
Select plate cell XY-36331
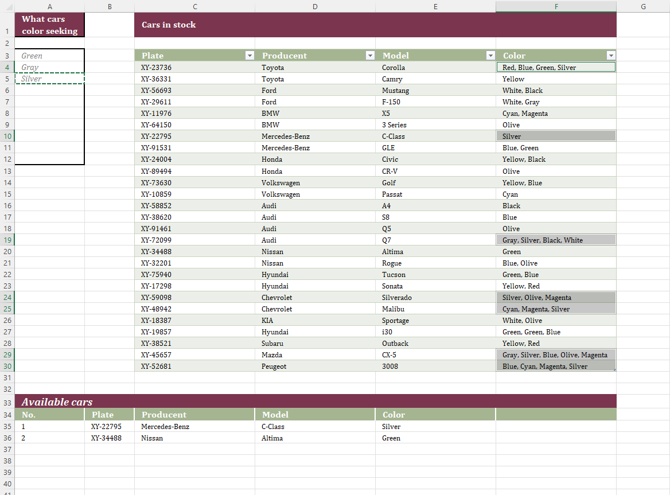coord(195,79)
